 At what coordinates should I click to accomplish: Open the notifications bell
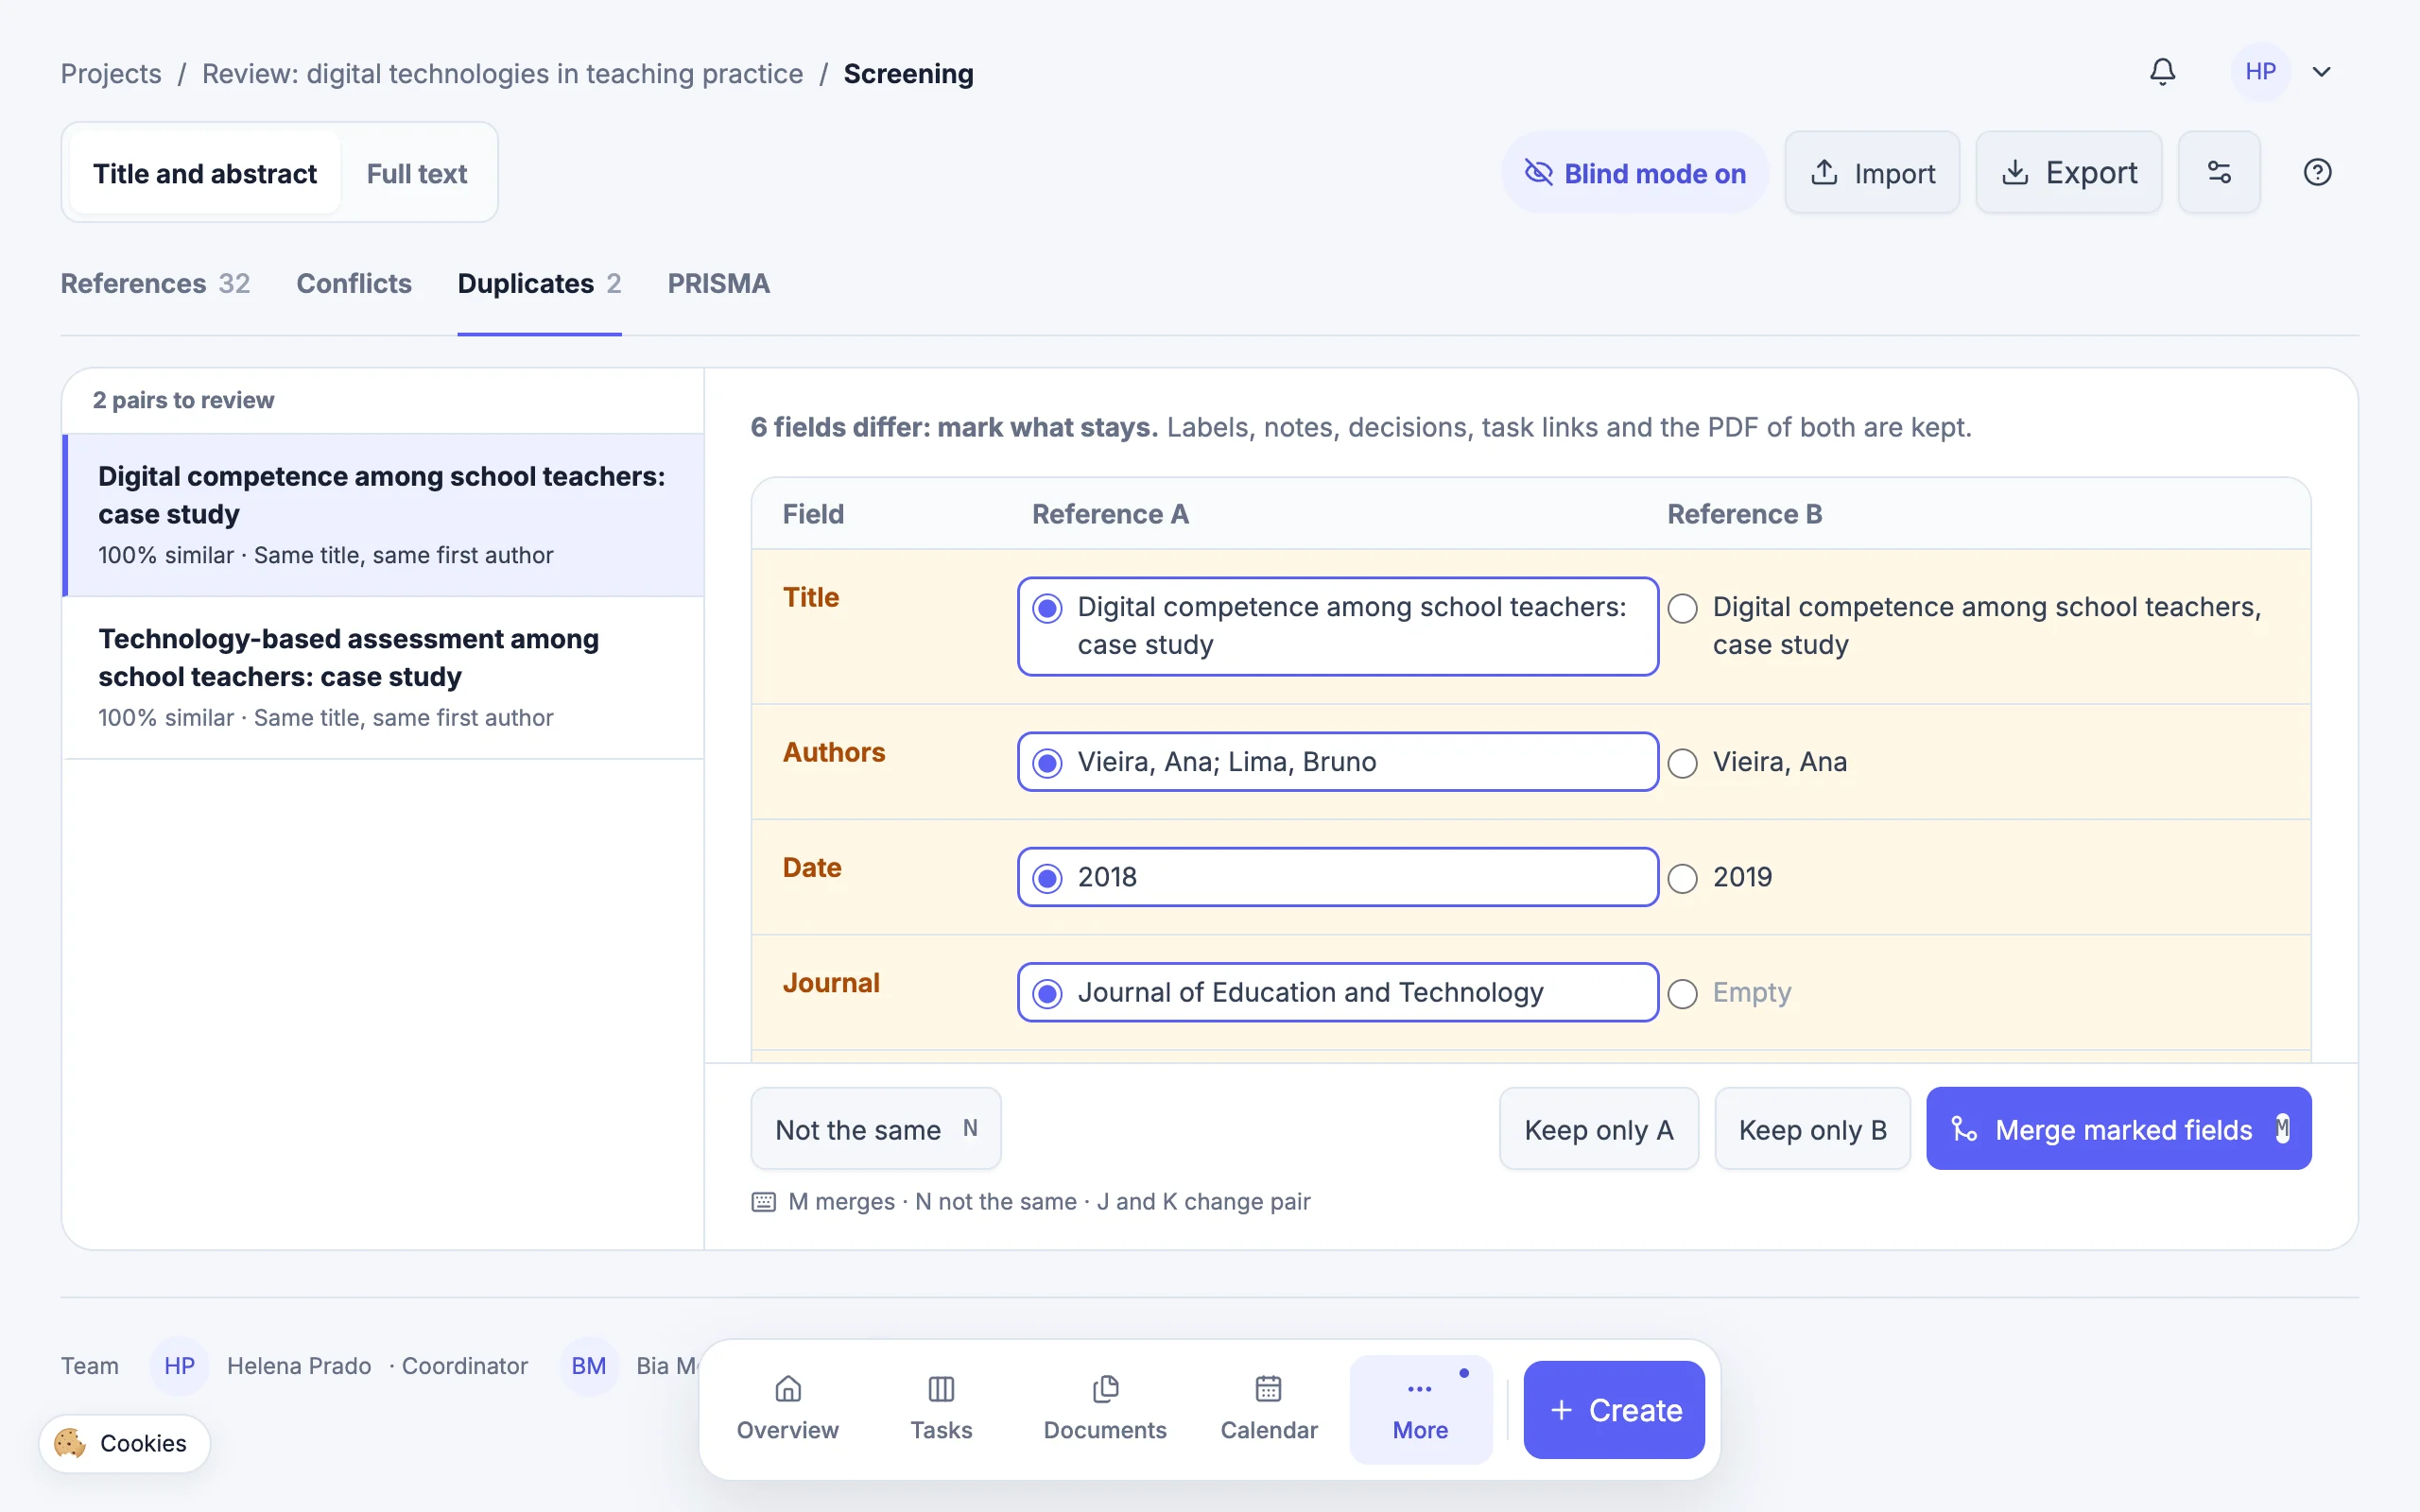tap(2162, 72)
